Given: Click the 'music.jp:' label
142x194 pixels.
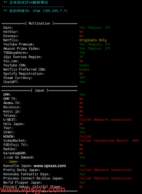Looking at the screenshot, I should [x=12, y=111].
